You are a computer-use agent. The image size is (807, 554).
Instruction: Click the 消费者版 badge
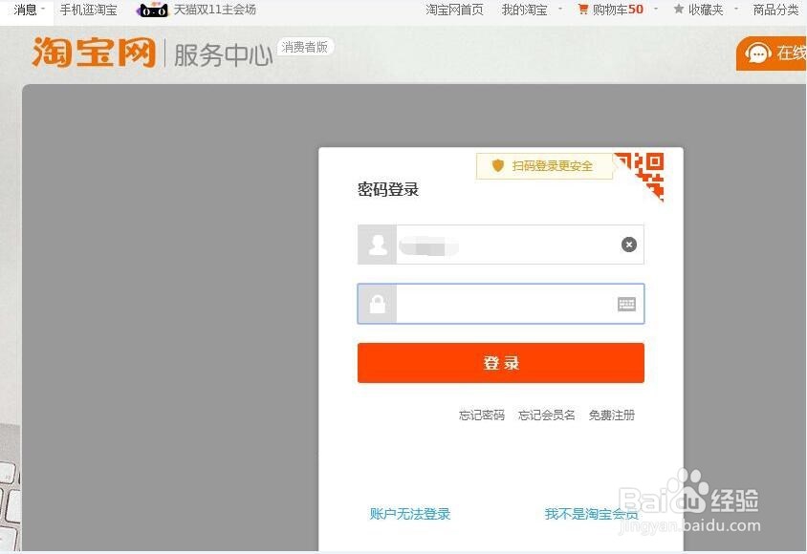(x=305, y=47)
